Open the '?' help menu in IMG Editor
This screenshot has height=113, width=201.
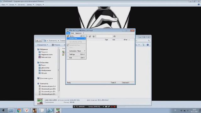click(x=84, y=33)
